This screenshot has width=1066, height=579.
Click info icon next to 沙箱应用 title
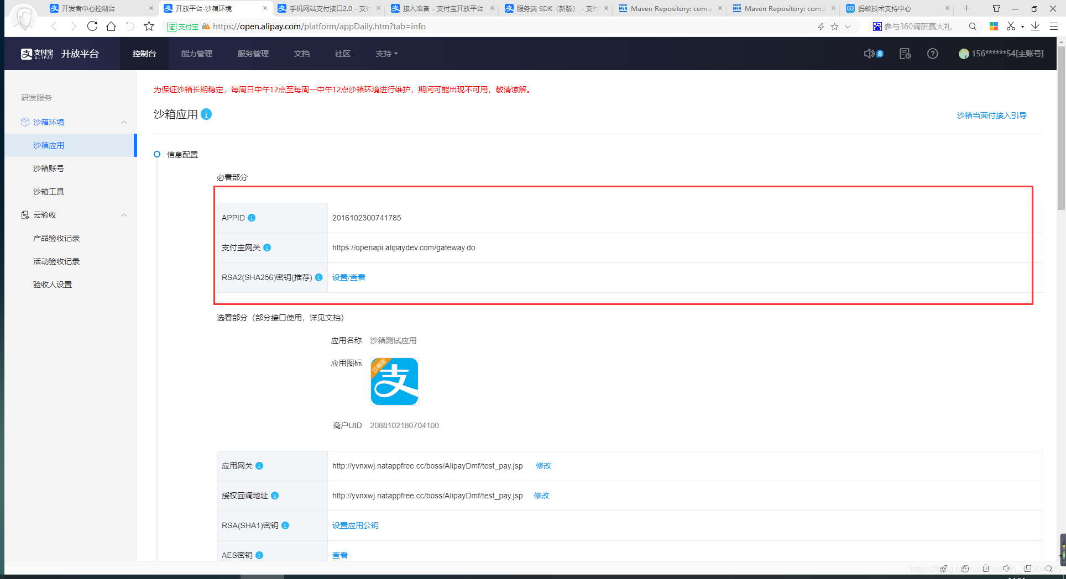(x=206, y=114)
